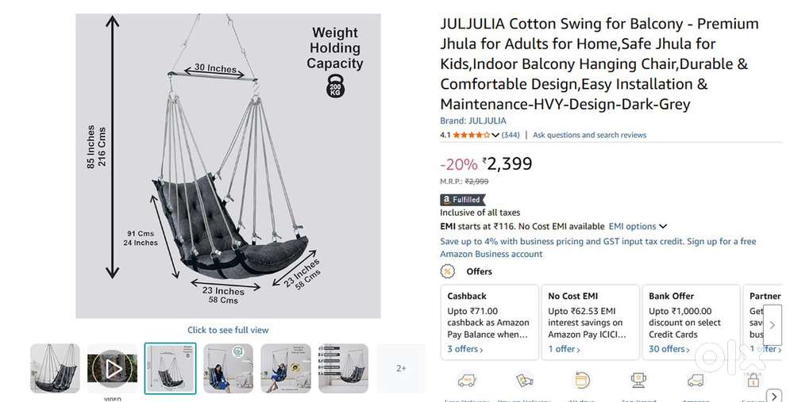Open the 2+ more images thumbnail

pyautogui.click(x=401, y=369)
